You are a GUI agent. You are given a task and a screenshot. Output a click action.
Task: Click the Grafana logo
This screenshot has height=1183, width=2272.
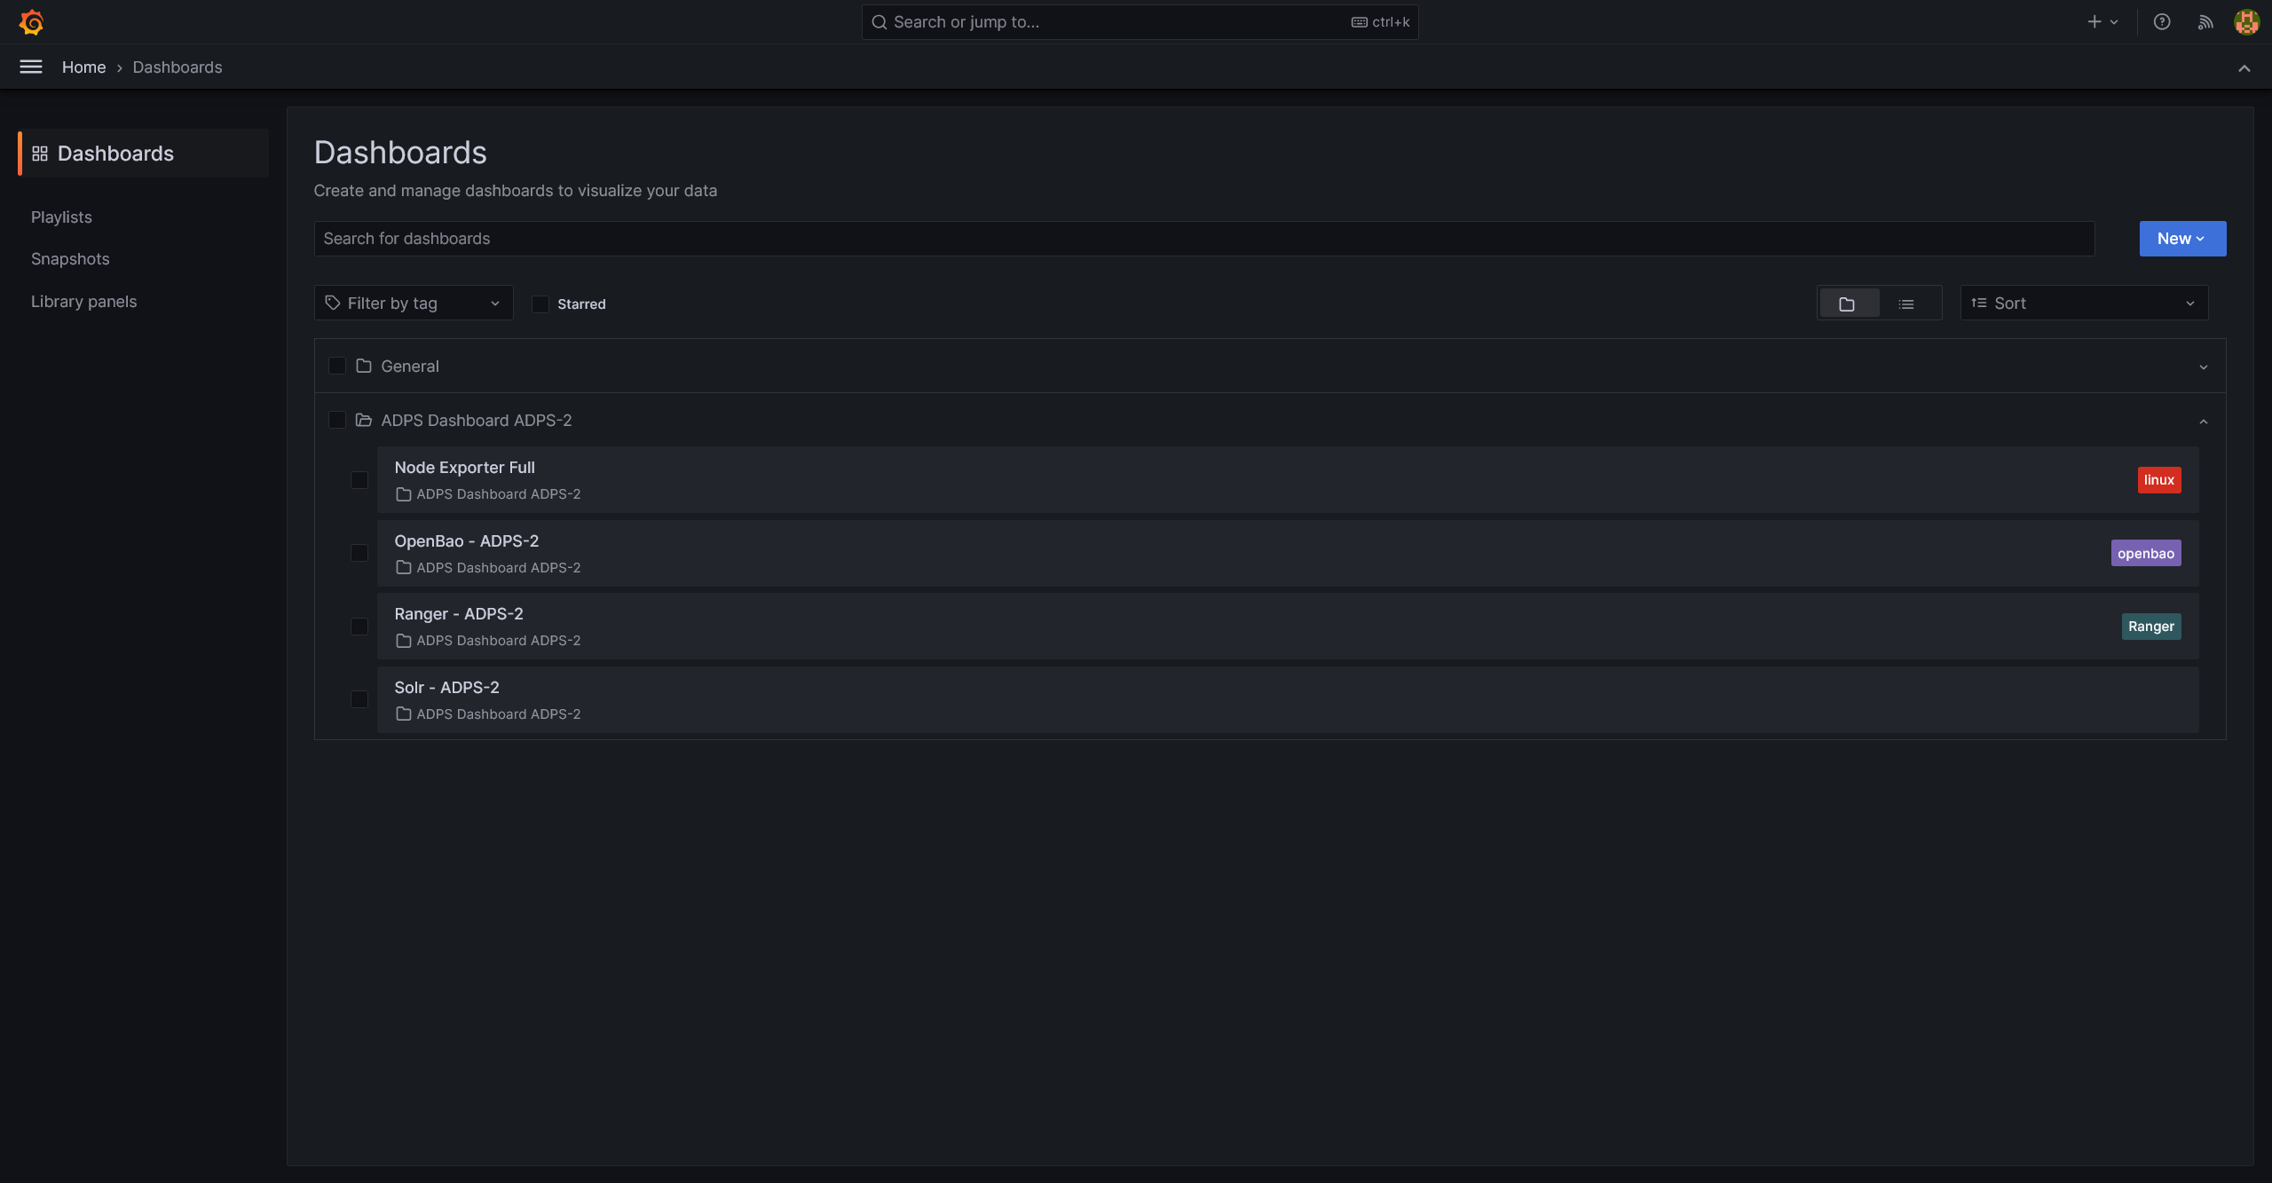31,22
